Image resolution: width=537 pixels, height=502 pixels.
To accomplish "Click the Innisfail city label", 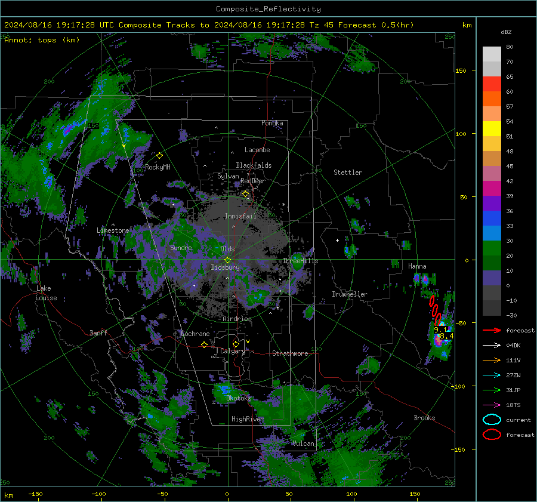I will tap(240, 216).
